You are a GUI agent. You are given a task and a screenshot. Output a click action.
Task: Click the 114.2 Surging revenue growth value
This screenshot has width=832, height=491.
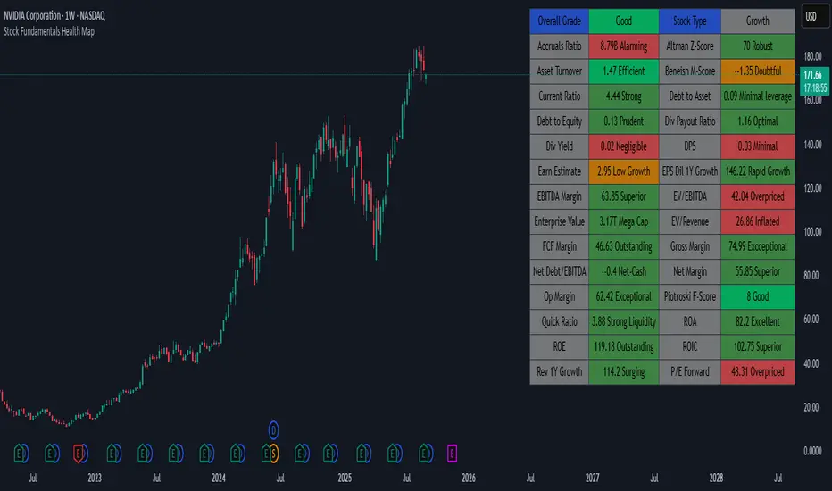click(623, 372)
